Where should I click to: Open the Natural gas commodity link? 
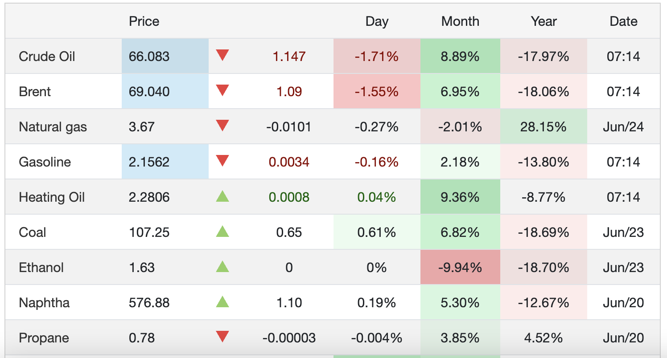53,127
